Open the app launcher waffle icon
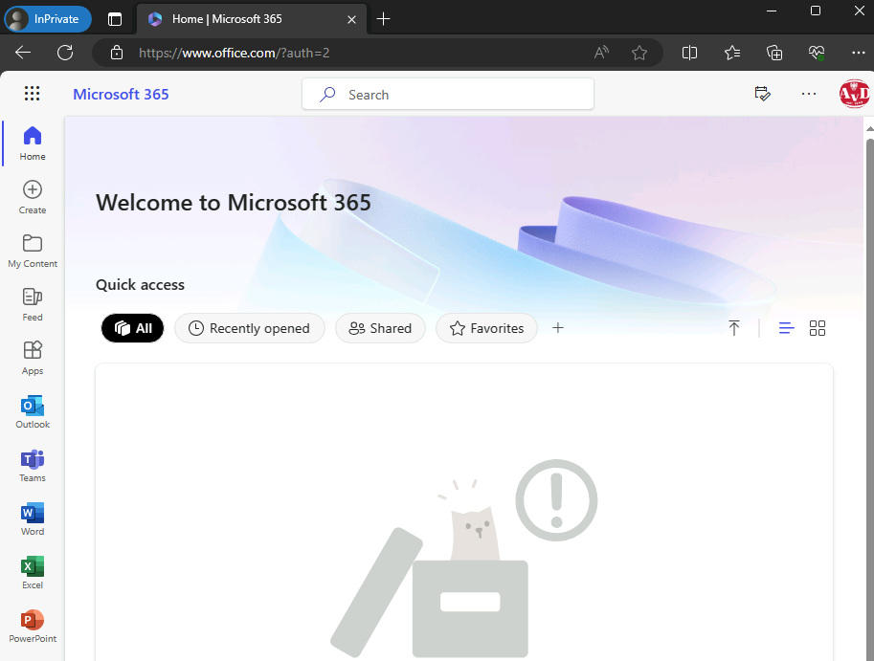Image resolution: width=874 pixels, height=661 pixels. [x=32, y=94]
